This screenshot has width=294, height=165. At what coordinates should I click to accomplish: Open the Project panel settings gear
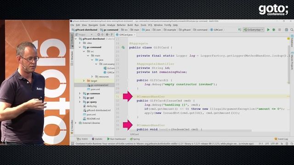click(x=107, y=35)
